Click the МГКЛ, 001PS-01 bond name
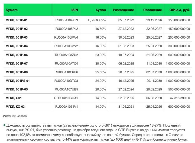195x143 pixels. click(18, 81)
